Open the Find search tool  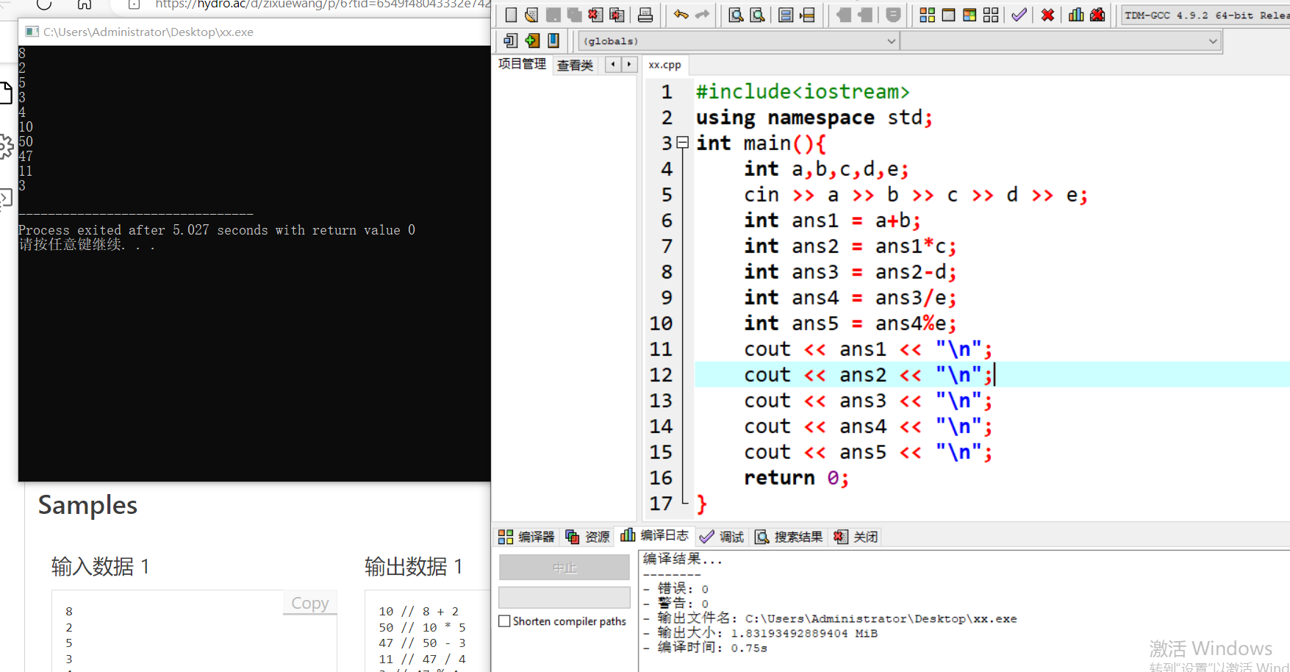(x=735, y=15)
